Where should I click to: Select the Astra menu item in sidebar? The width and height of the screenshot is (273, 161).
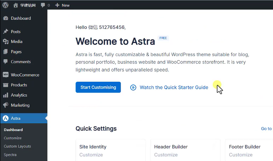(16, 118)
